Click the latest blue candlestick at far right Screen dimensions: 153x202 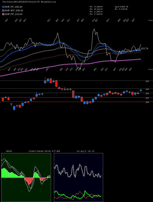click(x=141, y=91)
